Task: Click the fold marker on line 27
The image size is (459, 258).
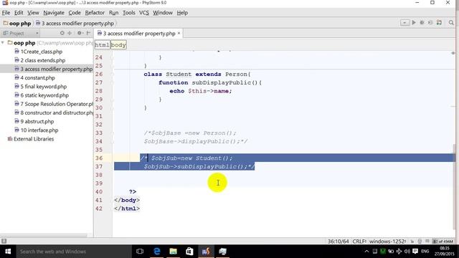Action: tap(112, 83)
